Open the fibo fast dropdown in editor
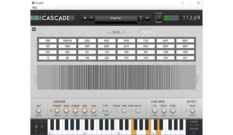This screenshot has height=135, width=233. click(116, 32)
